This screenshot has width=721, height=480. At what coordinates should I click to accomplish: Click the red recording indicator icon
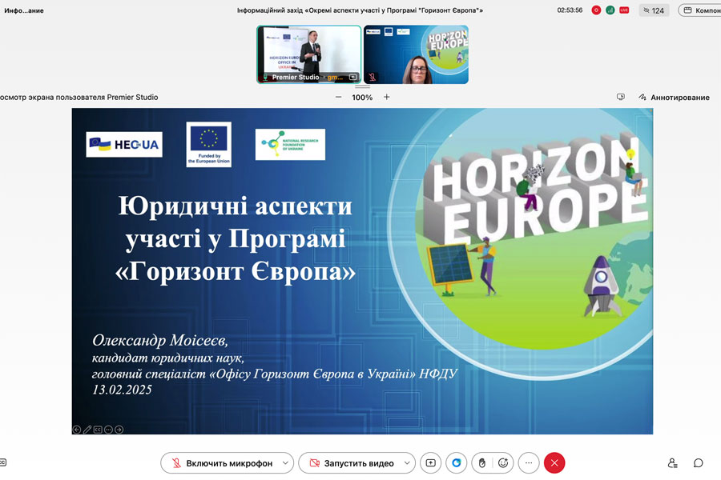point(596,10)
